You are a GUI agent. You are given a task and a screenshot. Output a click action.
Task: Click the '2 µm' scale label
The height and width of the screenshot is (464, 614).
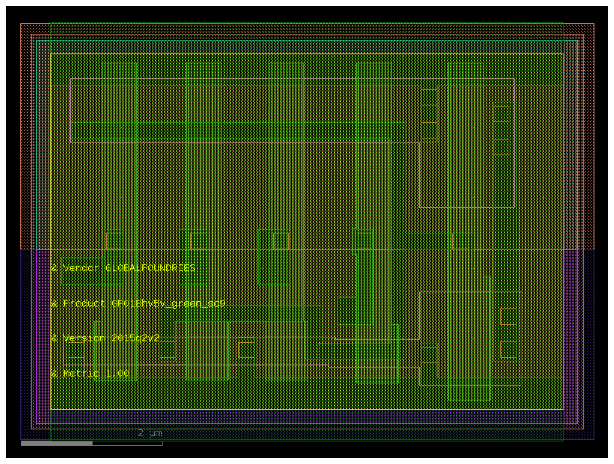(x=150, y=433)
